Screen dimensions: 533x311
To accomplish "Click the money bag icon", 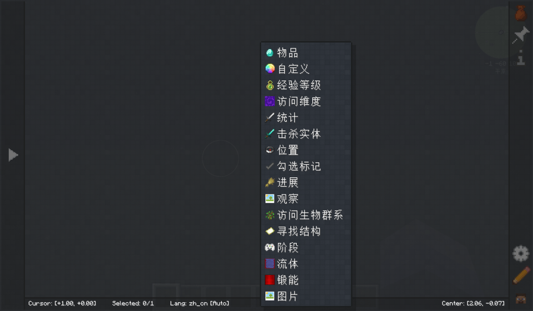I will pos(521,12).
